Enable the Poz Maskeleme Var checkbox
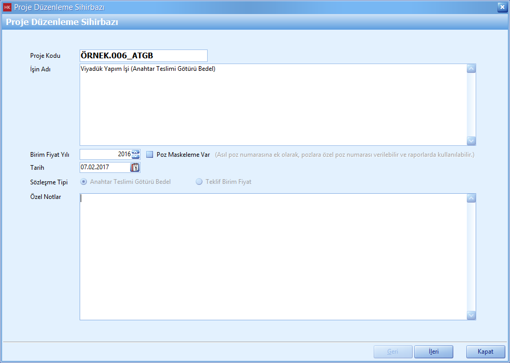The height and width of the screenshot is (363, 510). point(150,154)
